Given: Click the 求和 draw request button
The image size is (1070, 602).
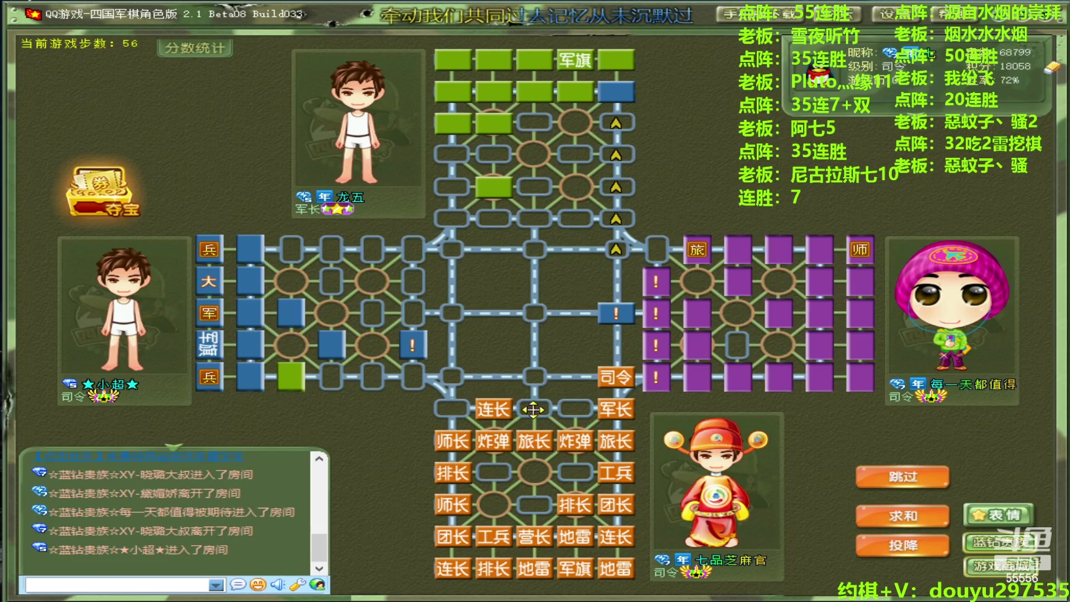Looking at the screenshot, I should coord(902,516).
